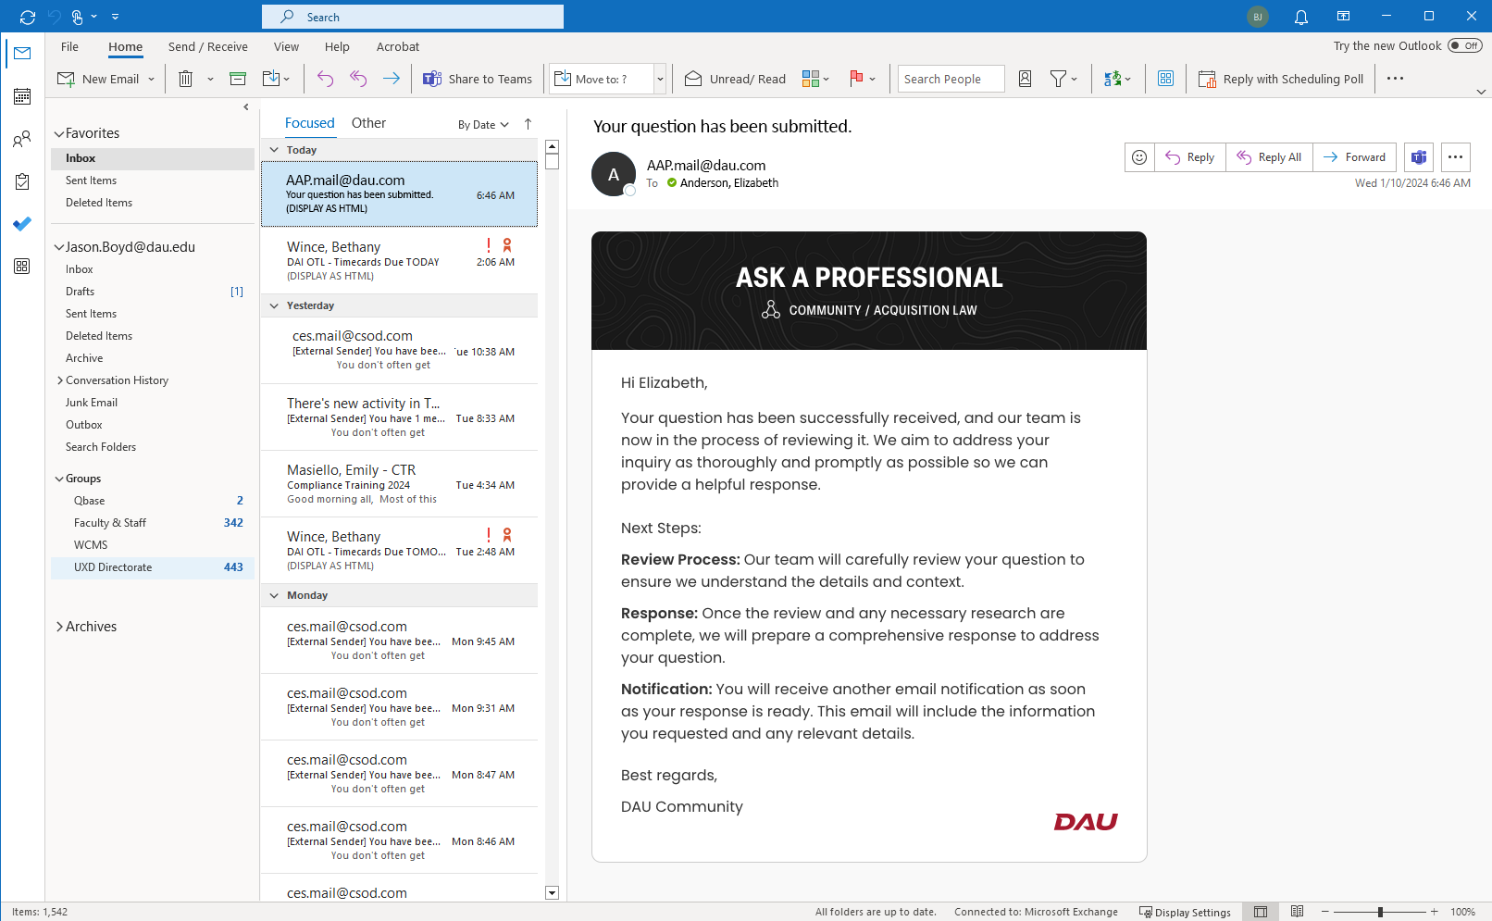Screen dimensions: 1492x921
Task: Open Masiello, Emily - CTR message
Action: point(399,484)
